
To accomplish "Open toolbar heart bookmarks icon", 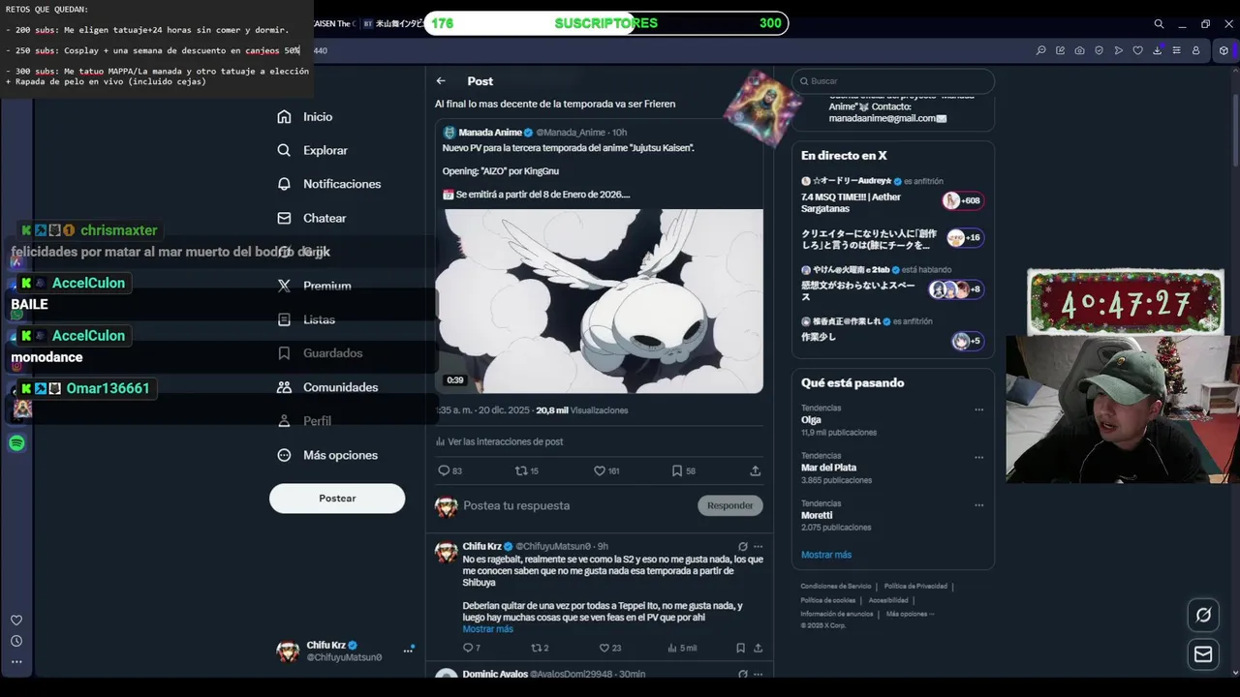I will [1137, 50].
